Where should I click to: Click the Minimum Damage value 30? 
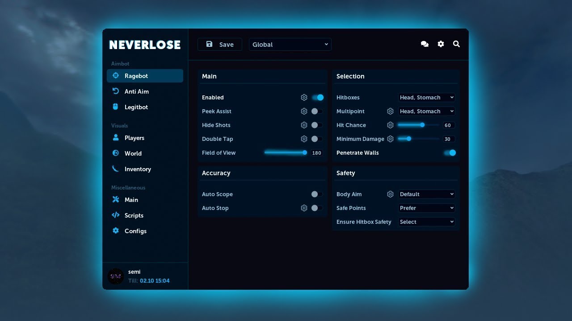(448, 139)
